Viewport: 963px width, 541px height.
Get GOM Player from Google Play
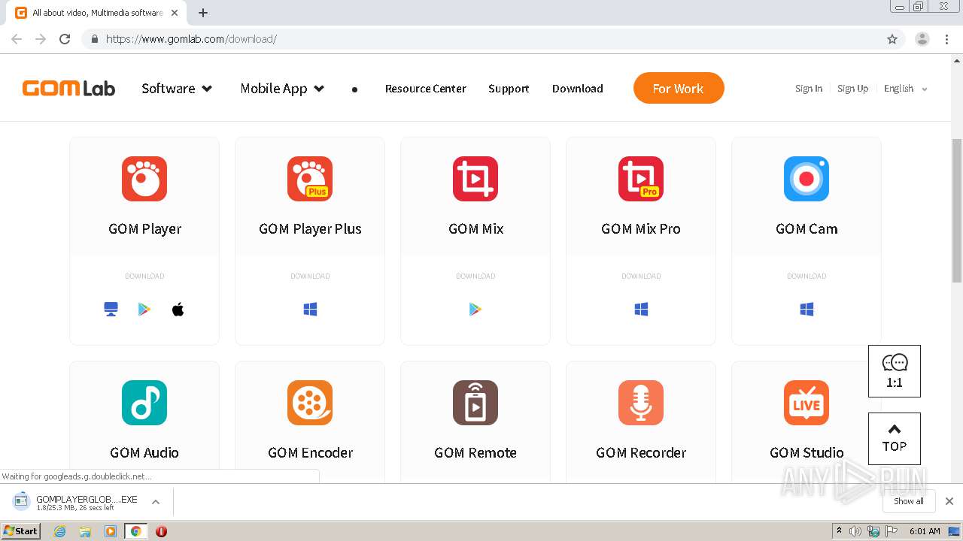[144, 310]
